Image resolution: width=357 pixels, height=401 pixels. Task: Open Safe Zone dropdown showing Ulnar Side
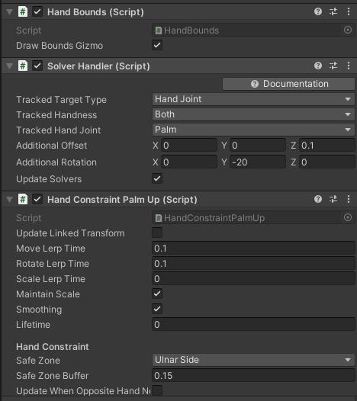[253, 360]
